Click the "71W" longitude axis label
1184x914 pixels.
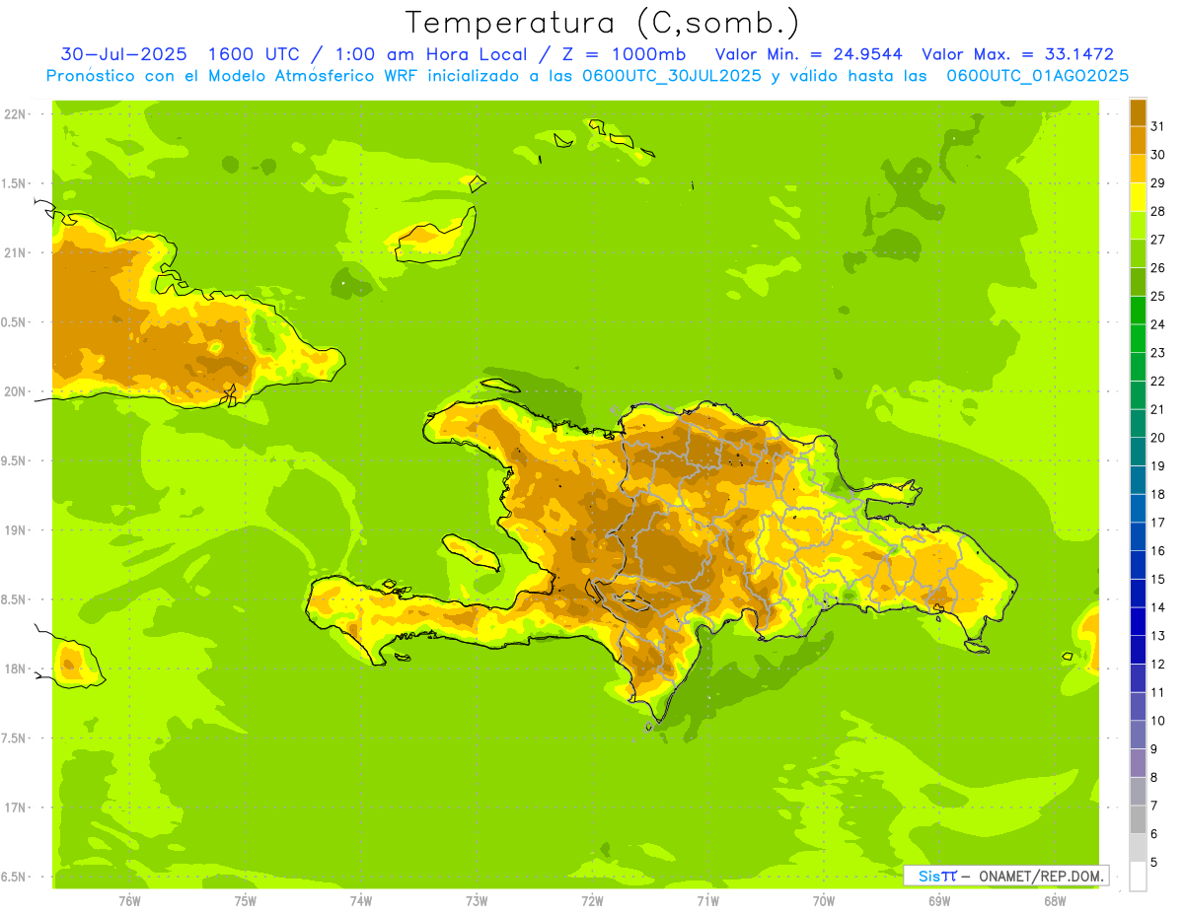tap(707, 901)
